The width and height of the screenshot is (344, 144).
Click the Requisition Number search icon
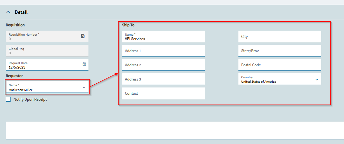pyautogui.click(x=83, y=36)
